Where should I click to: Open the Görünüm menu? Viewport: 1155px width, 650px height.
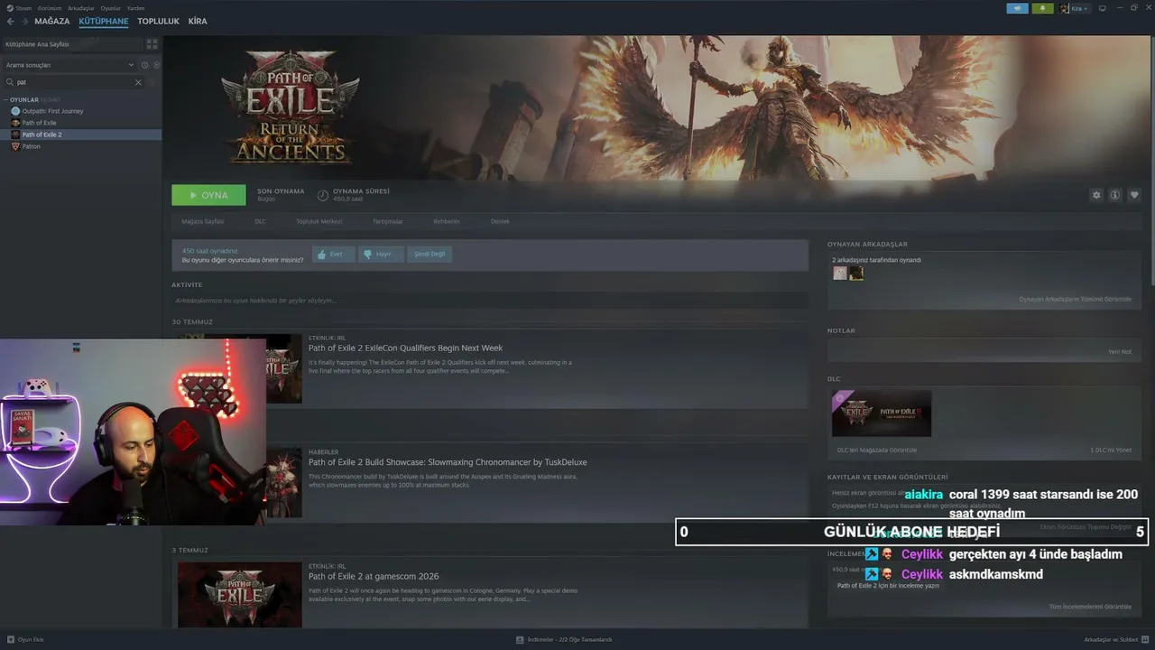click(x=50, y=8)
